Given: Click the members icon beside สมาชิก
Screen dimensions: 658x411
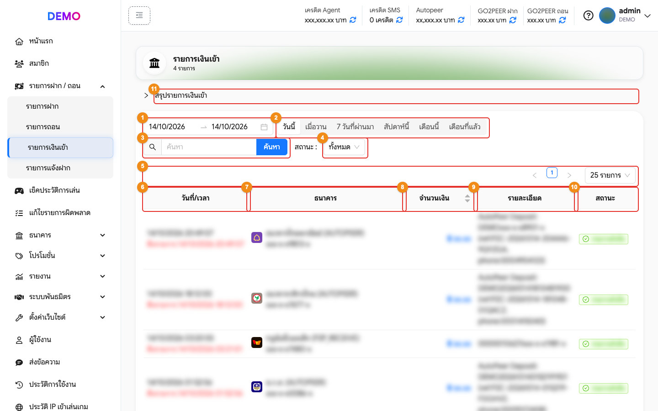Looking at the screenshot, I should (x=19, y=64).
